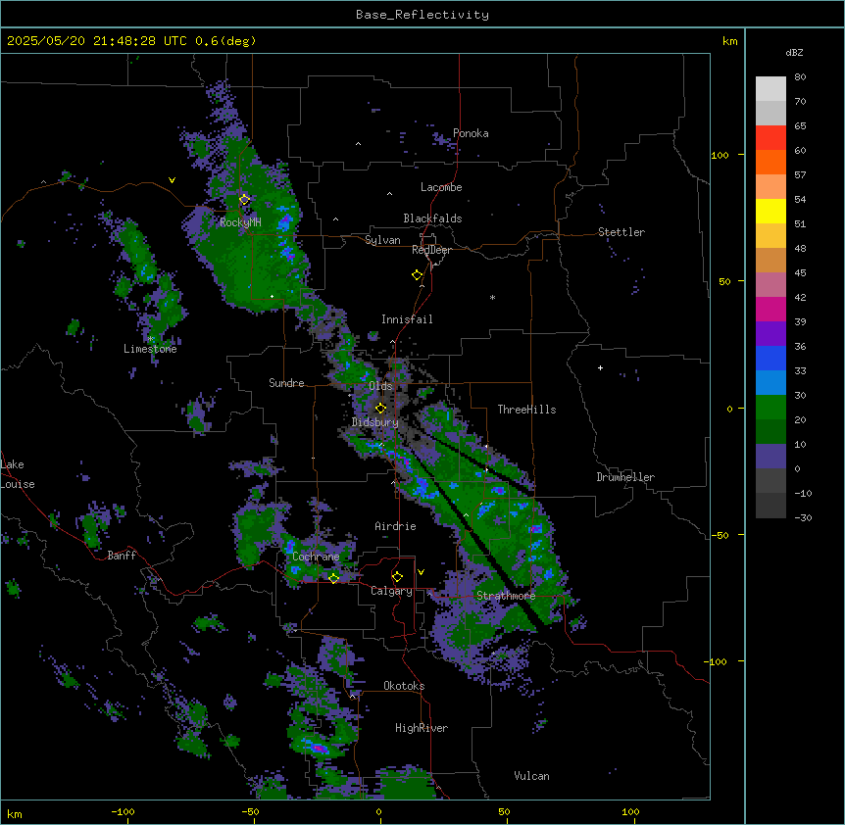Select the 80 dBZ light gray swatch
Screen dimensions: 845x825
pyautogui.click(x=770, y=88)
